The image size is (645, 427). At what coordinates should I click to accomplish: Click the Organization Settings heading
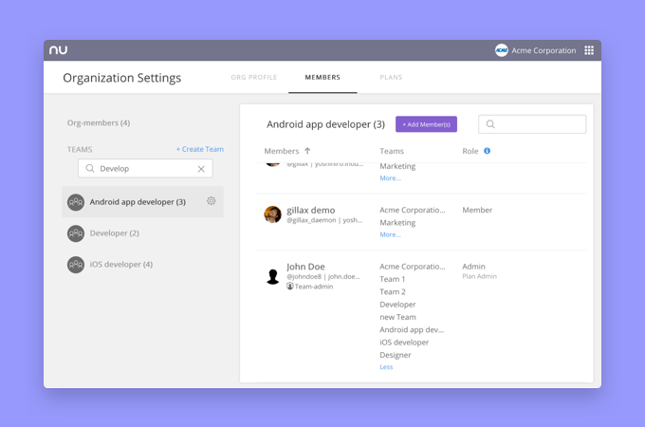coord(121,78)
